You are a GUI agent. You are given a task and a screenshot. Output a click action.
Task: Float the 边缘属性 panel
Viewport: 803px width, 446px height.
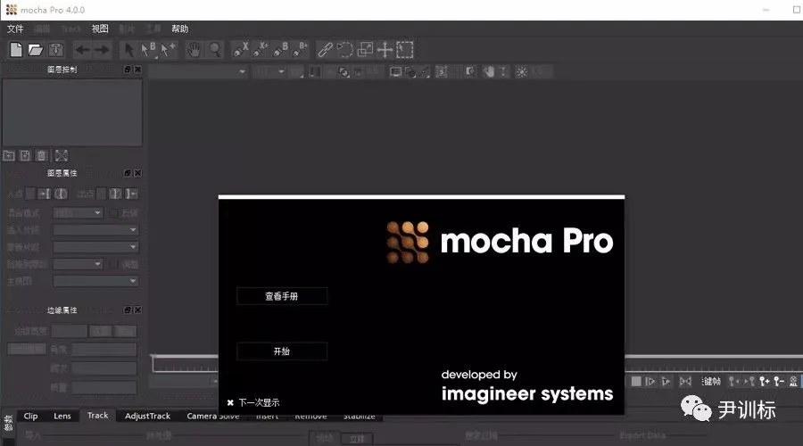pyautogui.click(x=128, y=310)
